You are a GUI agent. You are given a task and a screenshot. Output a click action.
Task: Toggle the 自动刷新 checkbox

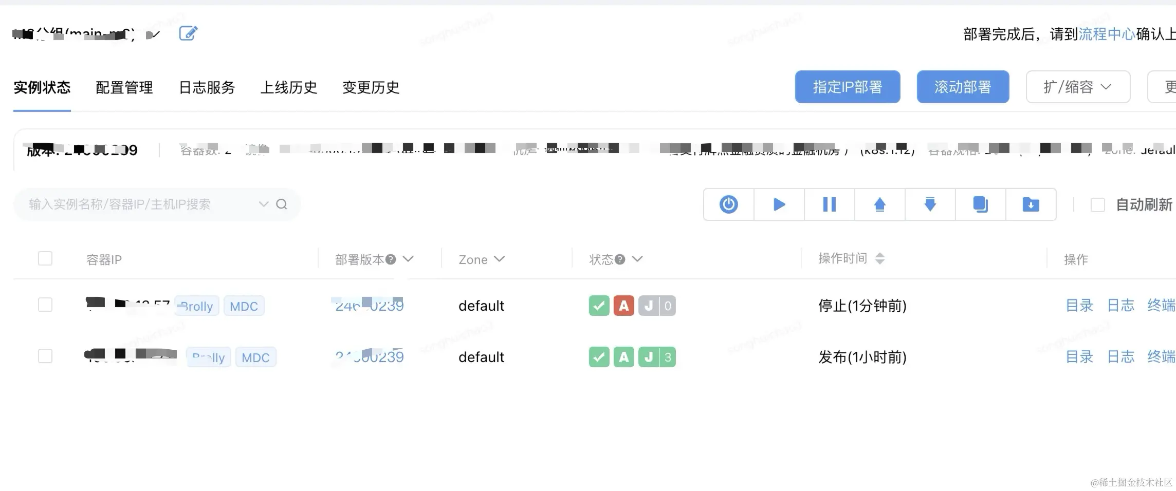[1098, 205]
